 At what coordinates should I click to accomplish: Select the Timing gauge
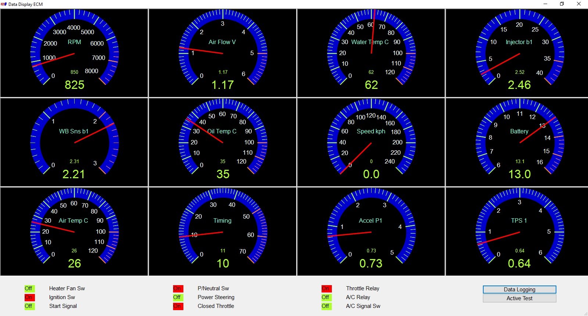223,231
